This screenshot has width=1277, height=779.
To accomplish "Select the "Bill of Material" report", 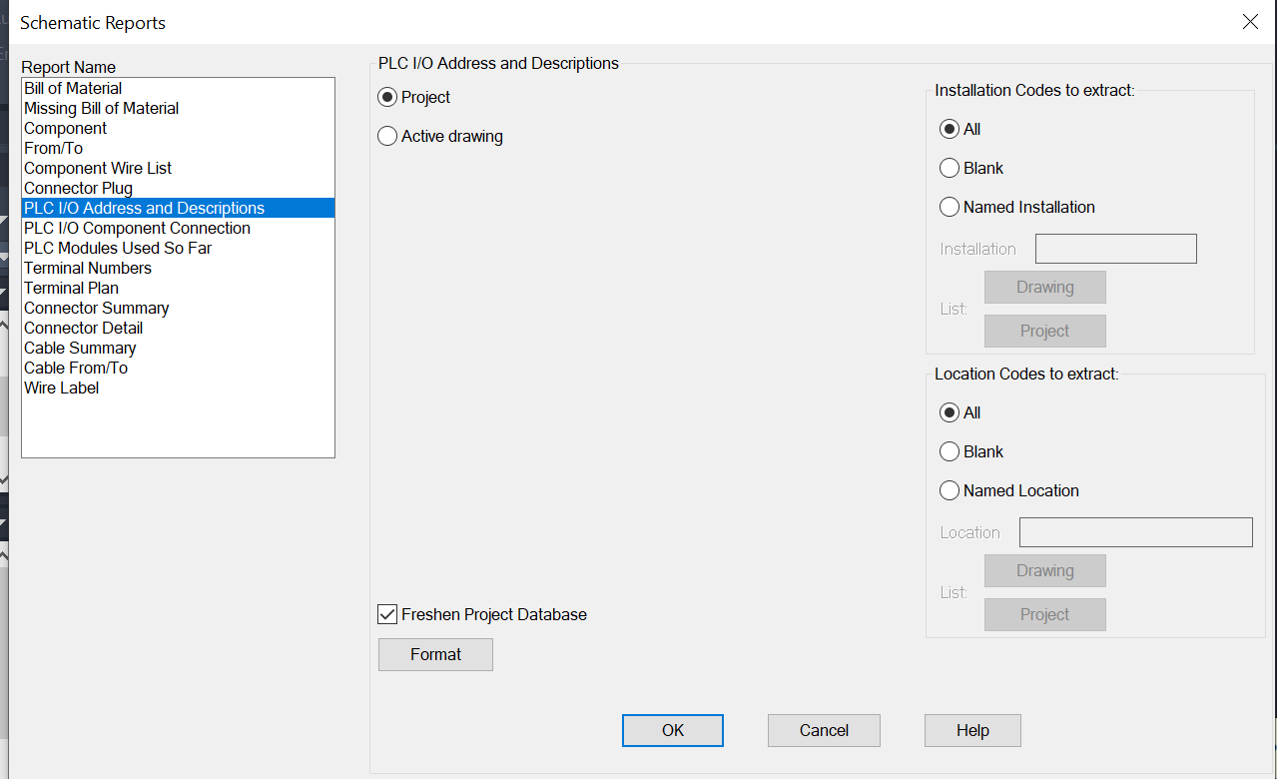I will pos(72,88).
